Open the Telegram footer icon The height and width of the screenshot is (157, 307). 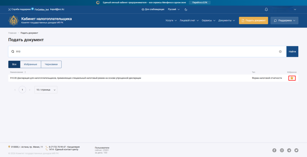(x=289, y=150)
